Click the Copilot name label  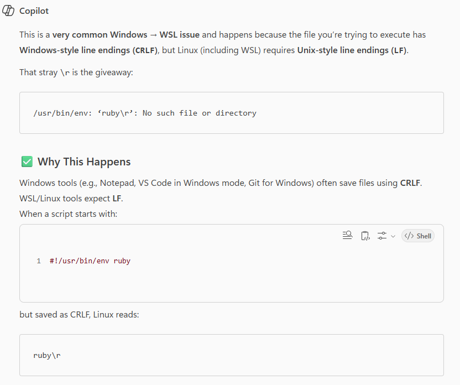pyautogui.click(x=34, y=11)
